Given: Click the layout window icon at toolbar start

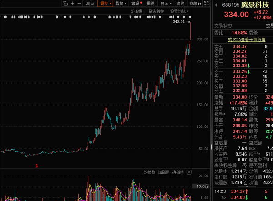Looking at the screenshot, I should 66,4.
